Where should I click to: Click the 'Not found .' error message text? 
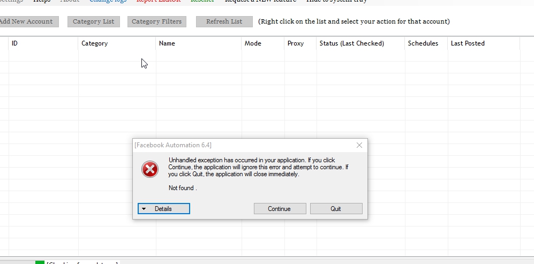pos(183,188)
